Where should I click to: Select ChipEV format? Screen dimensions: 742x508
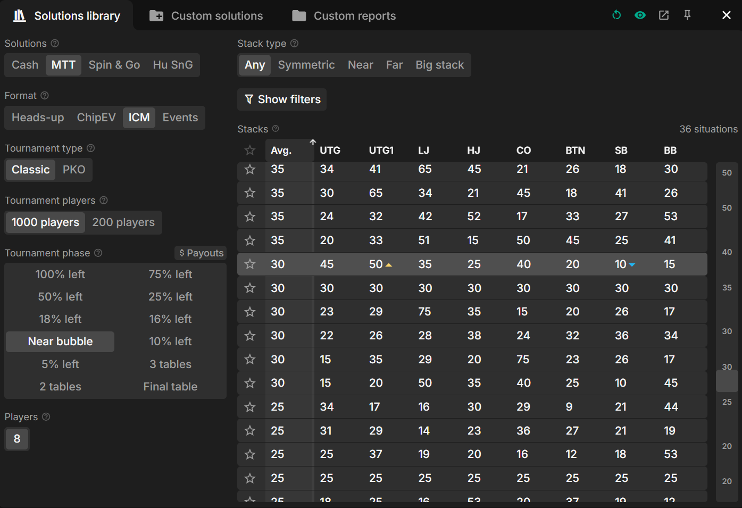click(x=96, y=118)
